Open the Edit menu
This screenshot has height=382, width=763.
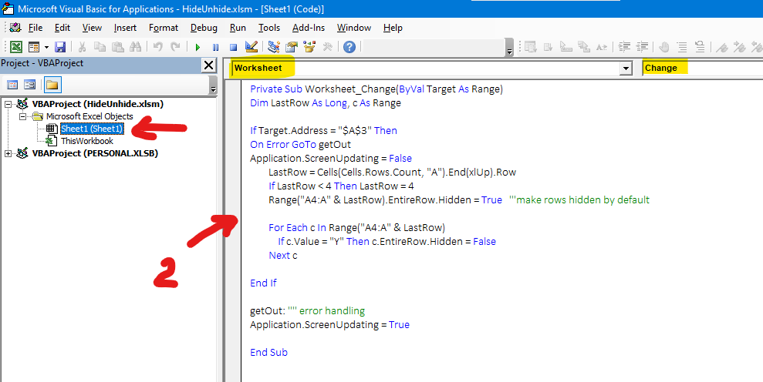pyautogui.click(x=62, y=28)
